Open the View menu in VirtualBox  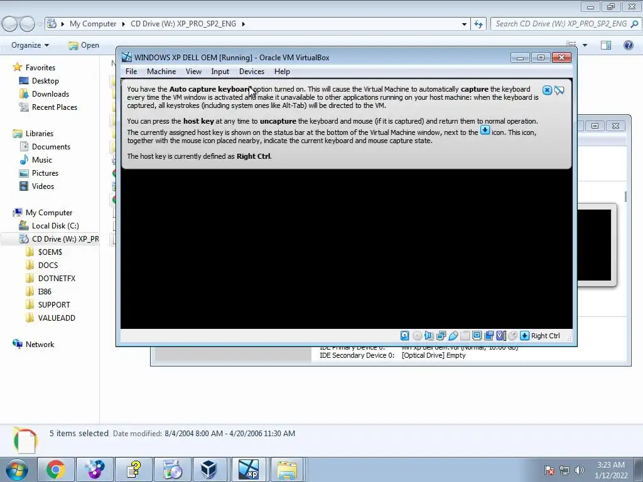coord(193,72)
